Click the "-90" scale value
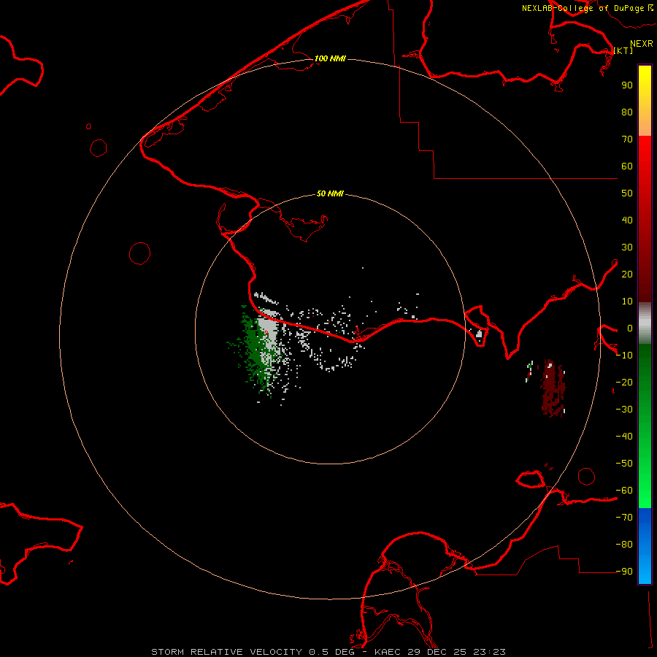The width and height of the screenshot is (657, 657). 624,572
